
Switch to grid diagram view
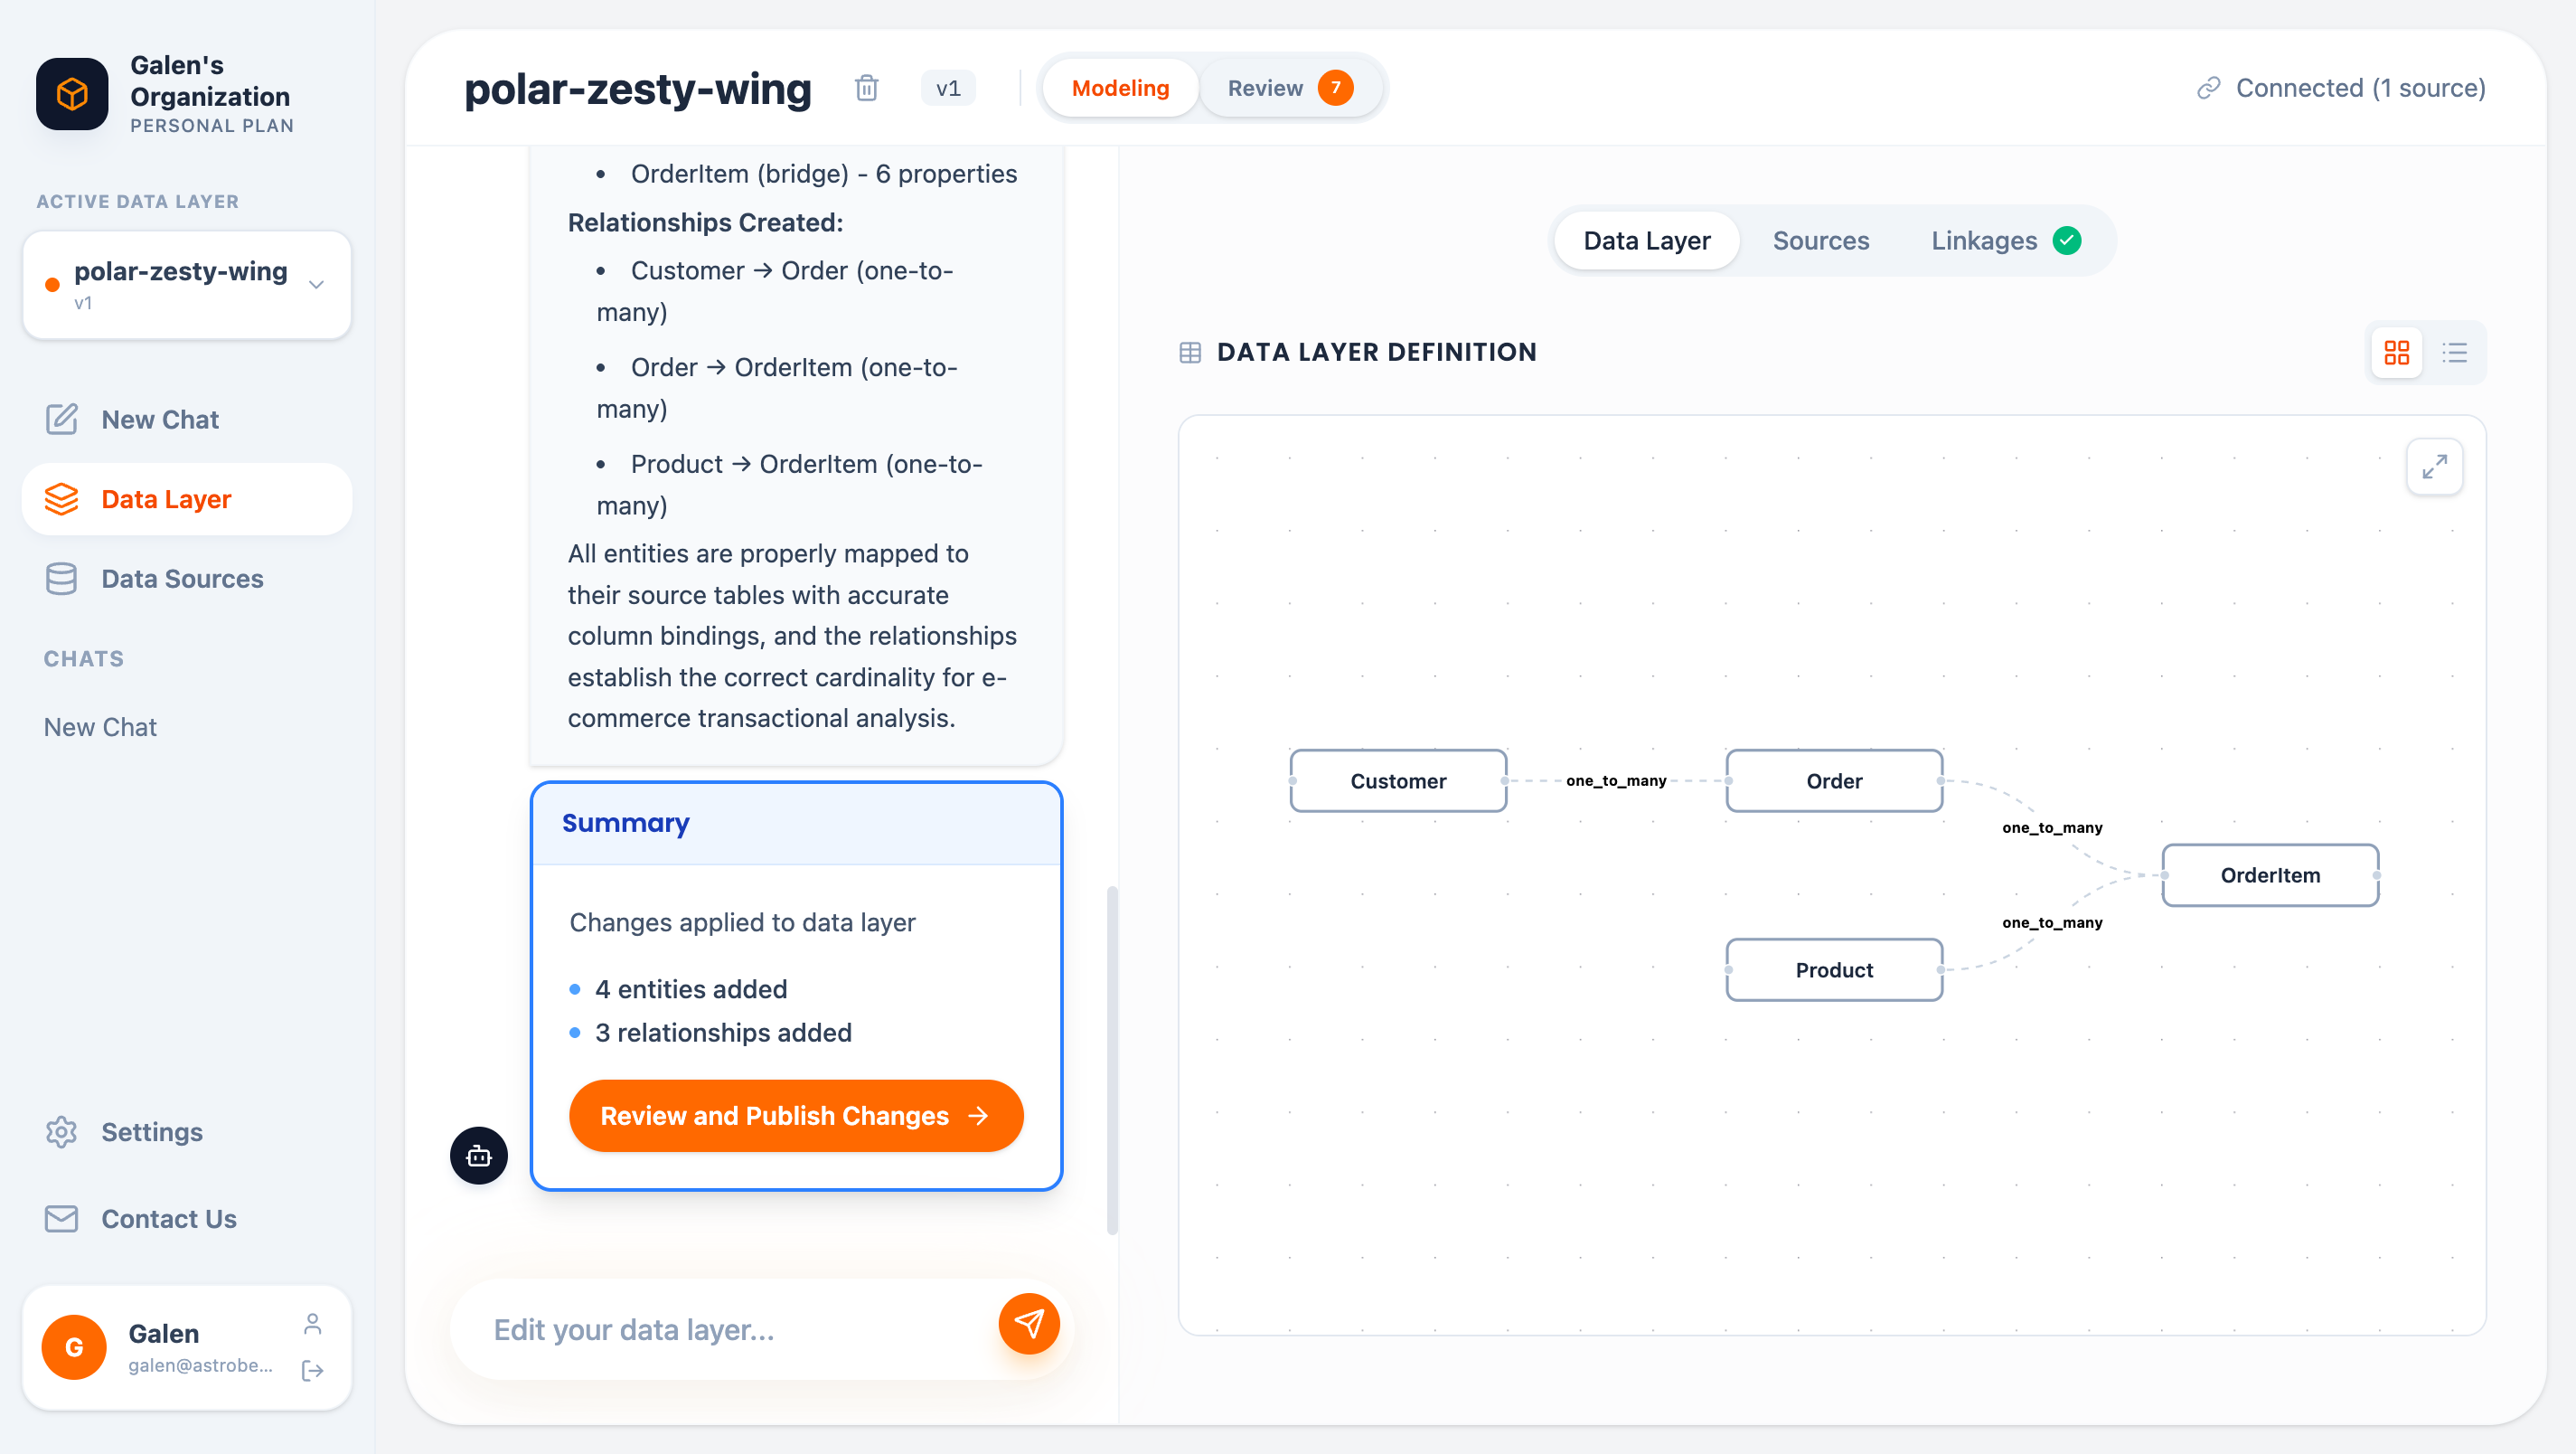(x=2396, y=353)
